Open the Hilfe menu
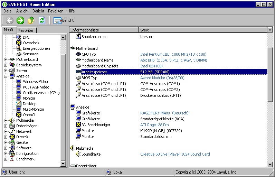The image size is (275, 177). [x=71, y=11]
